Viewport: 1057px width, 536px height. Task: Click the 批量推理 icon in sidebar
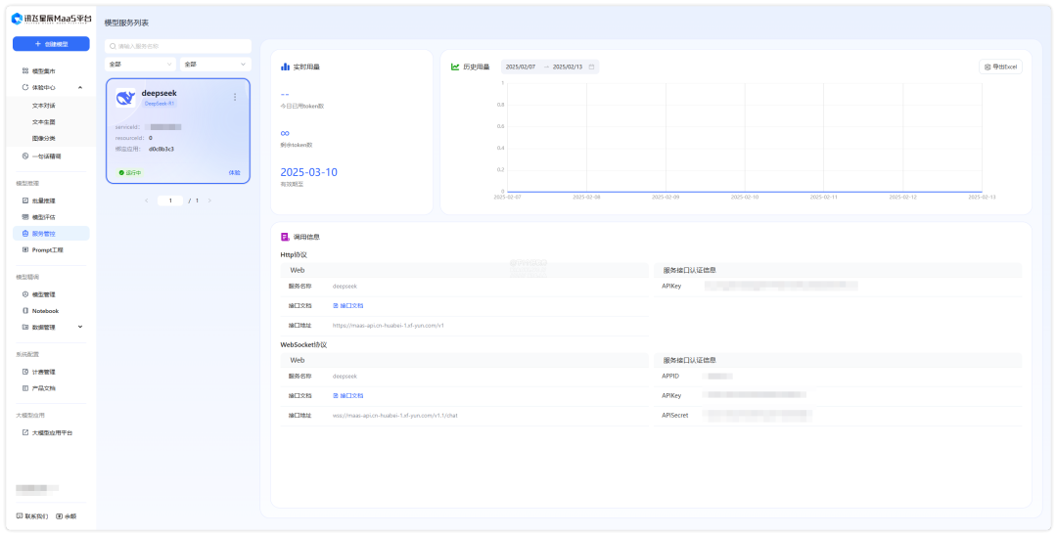tap(25, 201)
